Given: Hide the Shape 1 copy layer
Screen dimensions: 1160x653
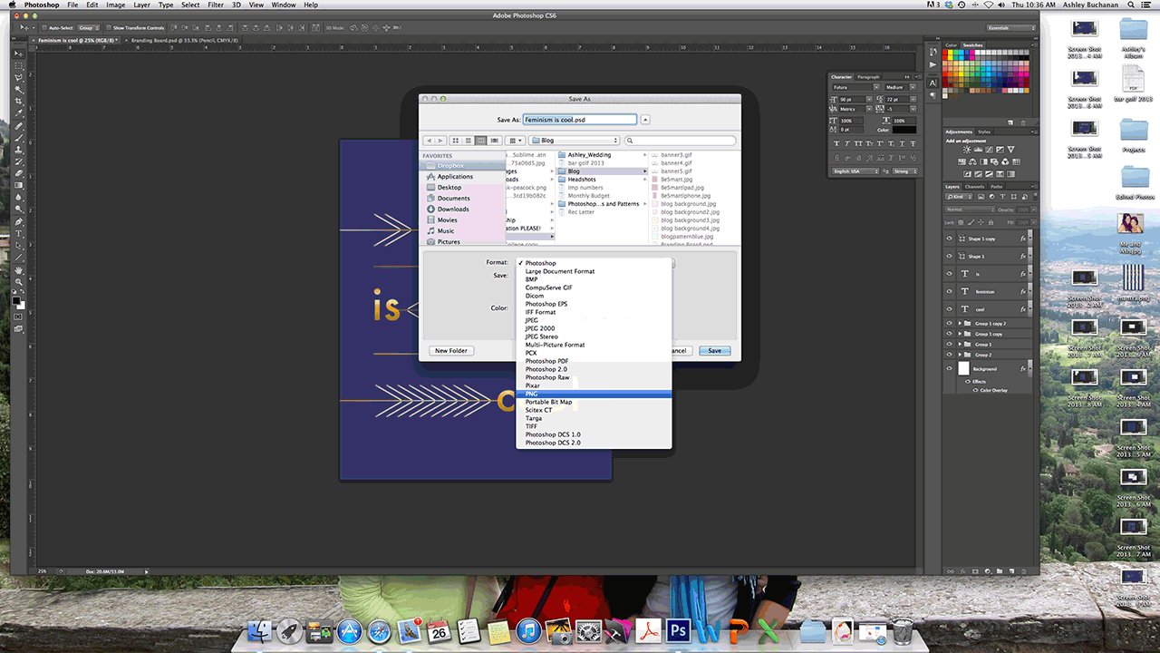Looking at the screenshot, I should pos(950,239).
